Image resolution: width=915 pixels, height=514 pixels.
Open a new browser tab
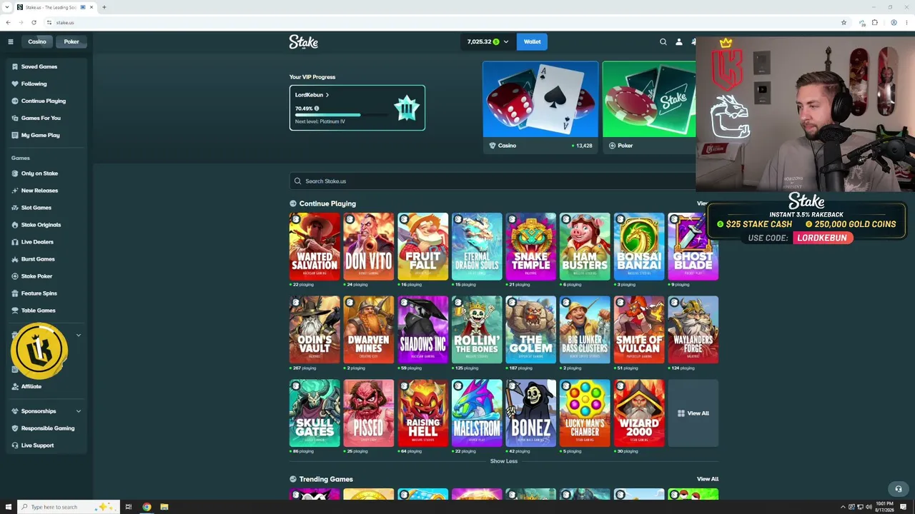coord(104,7)
